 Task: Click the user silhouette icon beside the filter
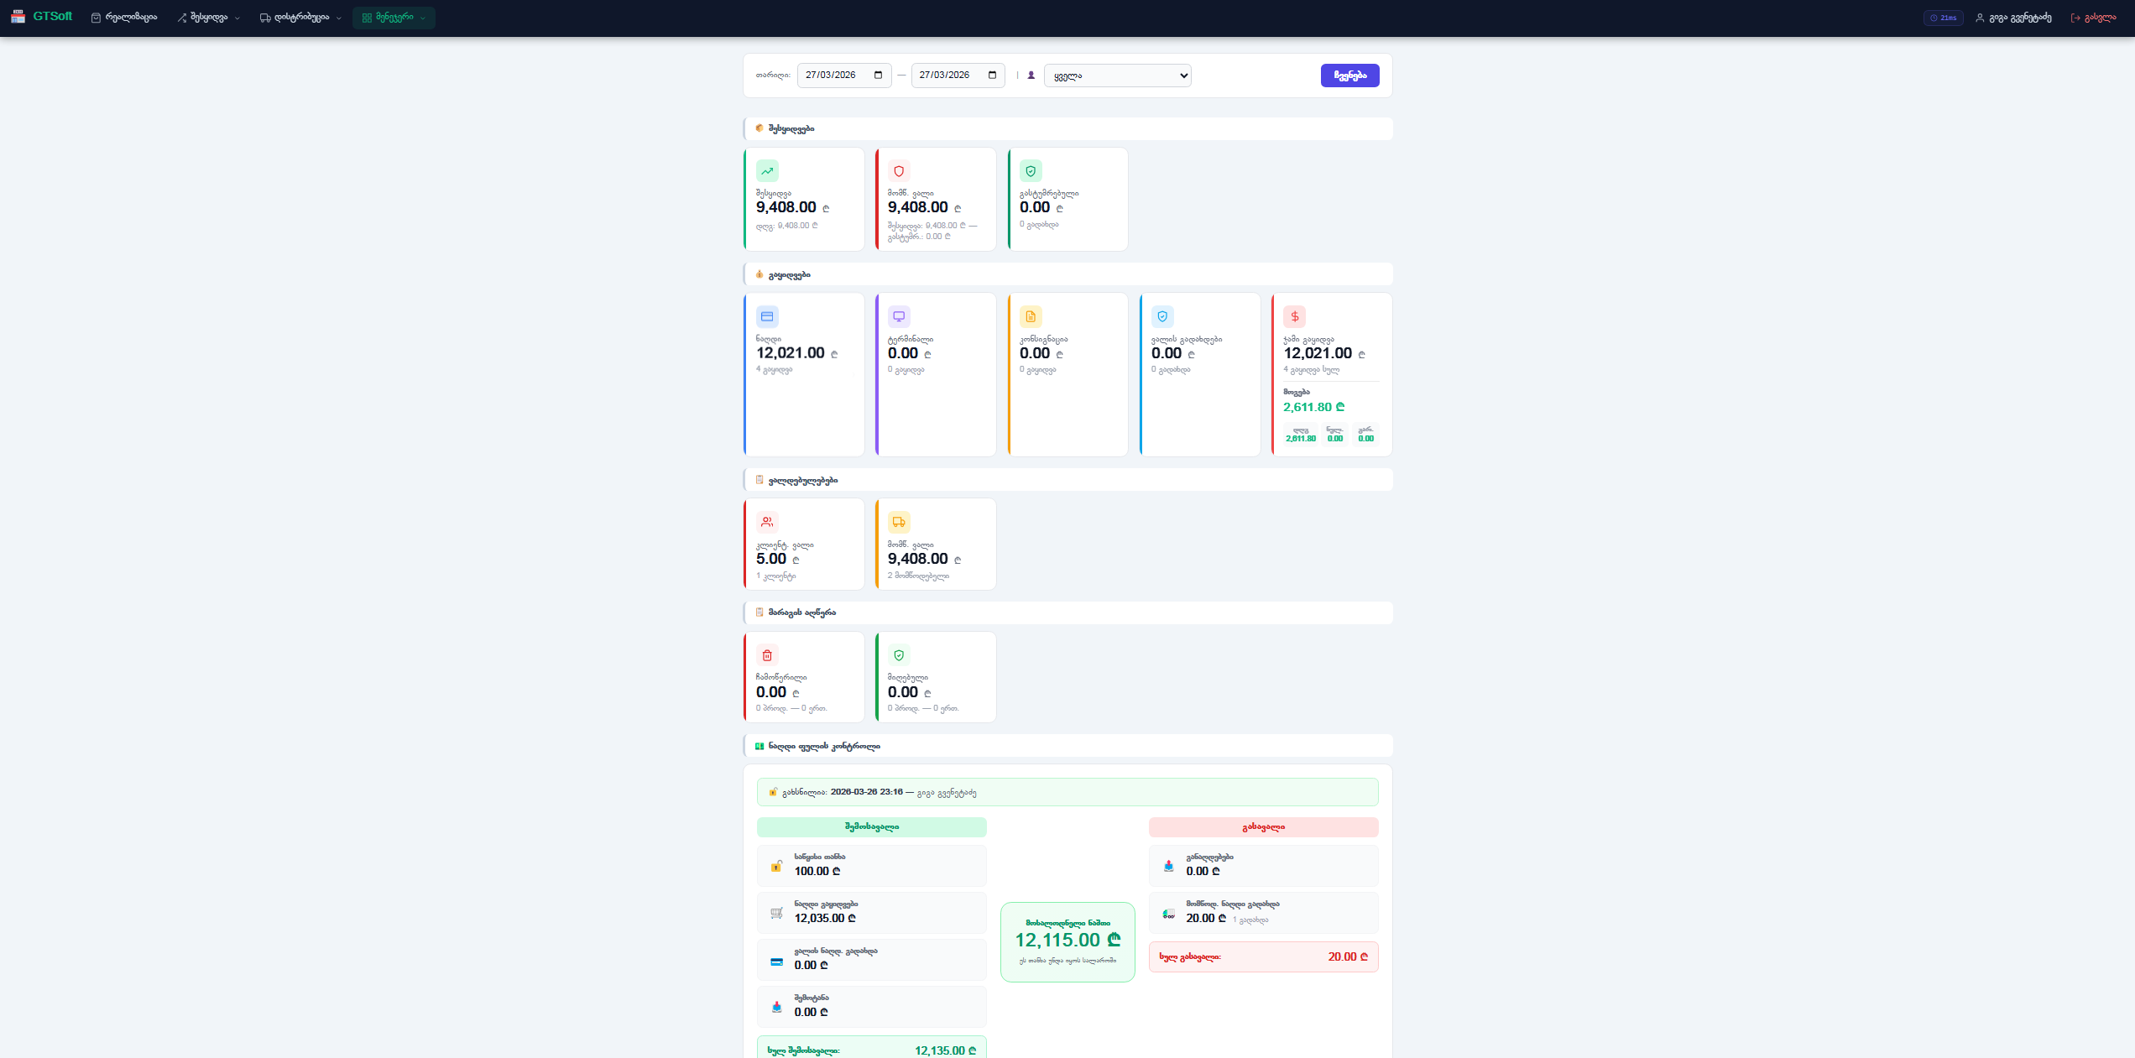coord(1031,76)
